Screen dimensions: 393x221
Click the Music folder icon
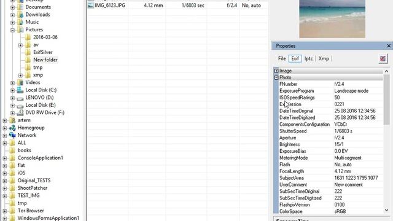pos(20,22)
